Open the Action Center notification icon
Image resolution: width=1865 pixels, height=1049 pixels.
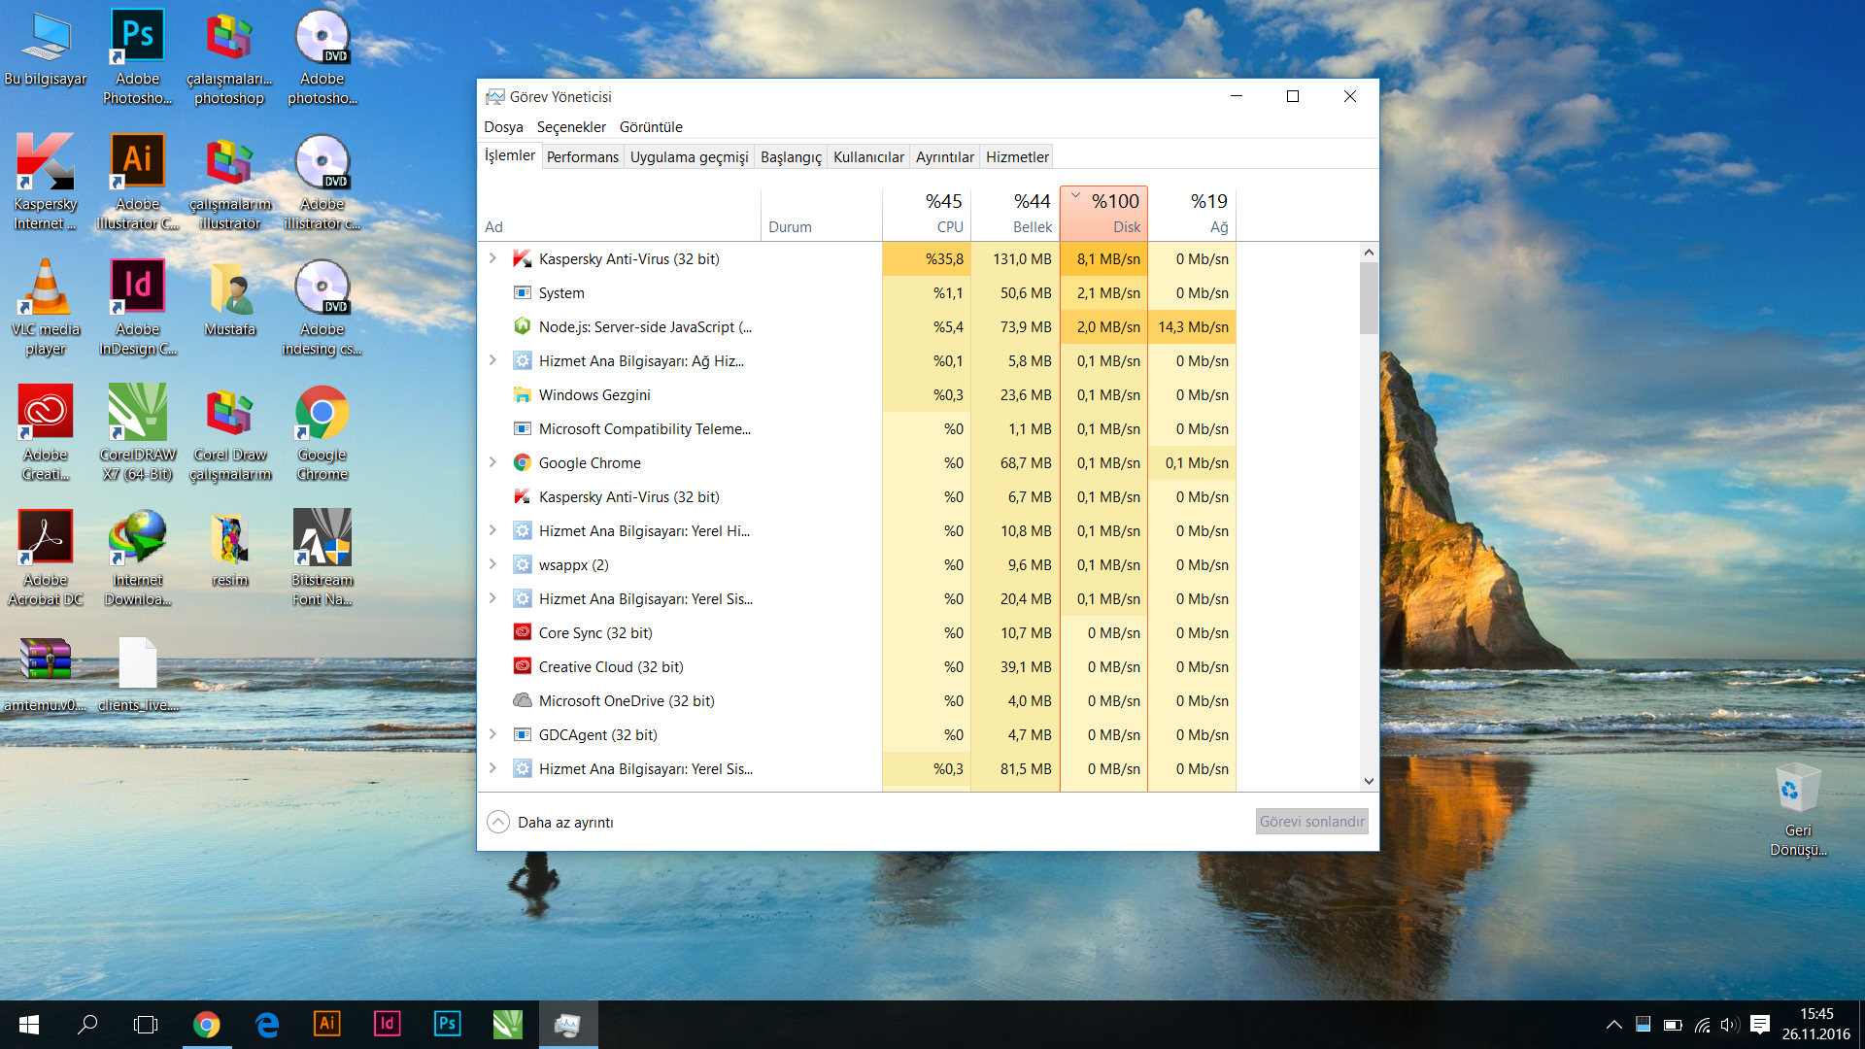[x=1759, y=1025]
